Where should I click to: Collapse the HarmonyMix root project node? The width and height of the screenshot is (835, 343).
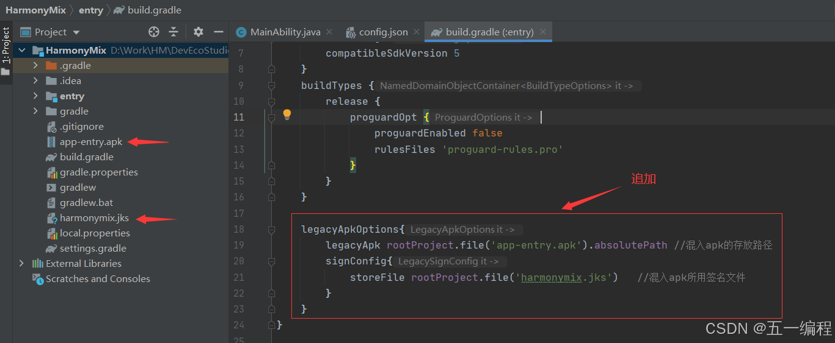pyautogui.click(x=22, y=50)
